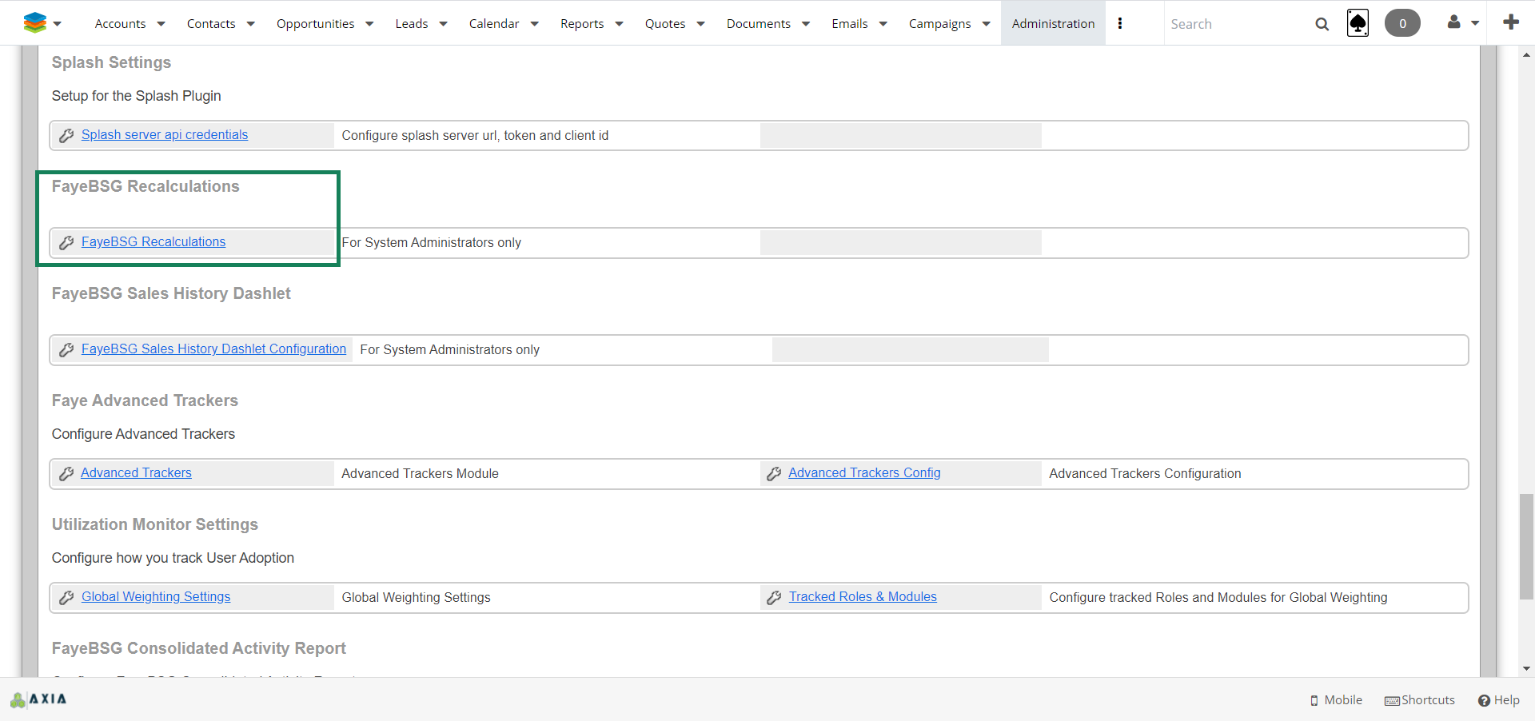Click the plus quick create icon
1535x721 pixels.
point(1510,22)
